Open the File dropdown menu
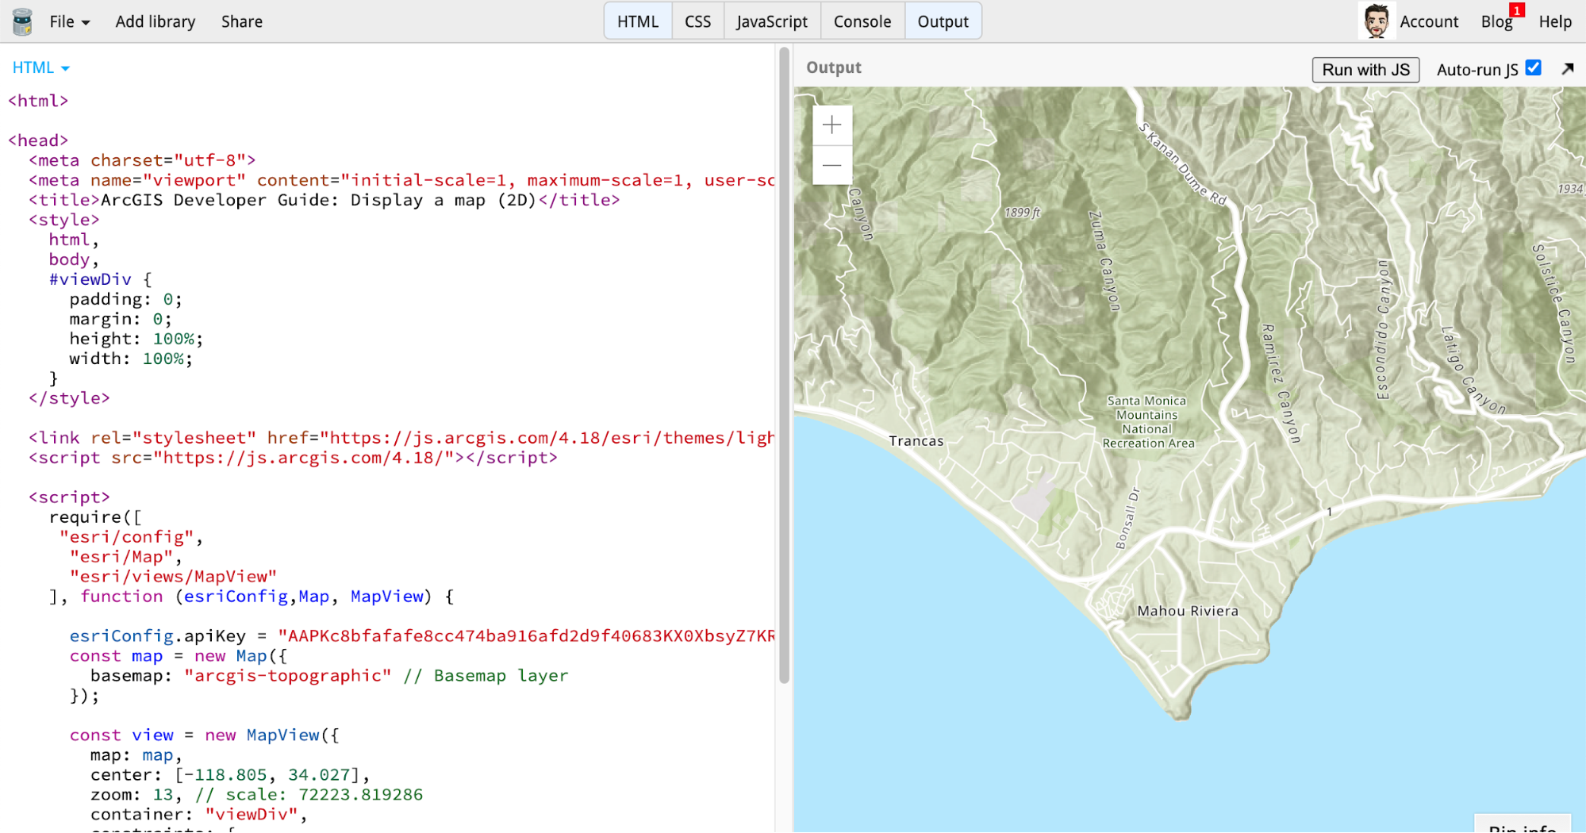1586x833 pixels. (x=70, y=21)
